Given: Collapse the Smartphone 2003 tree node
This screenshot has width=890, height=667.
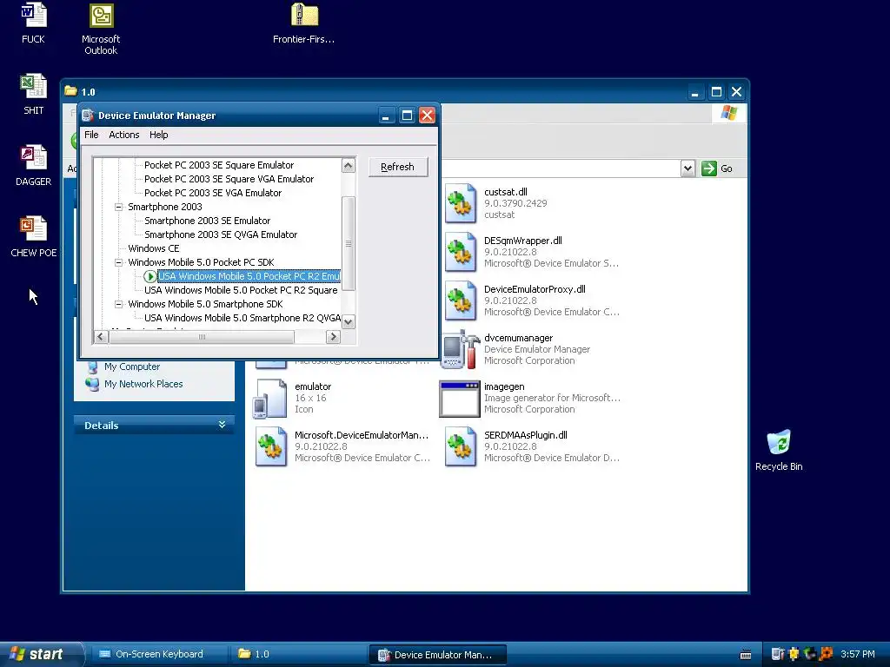Looking at the screenshot, I should coord(118,207).
